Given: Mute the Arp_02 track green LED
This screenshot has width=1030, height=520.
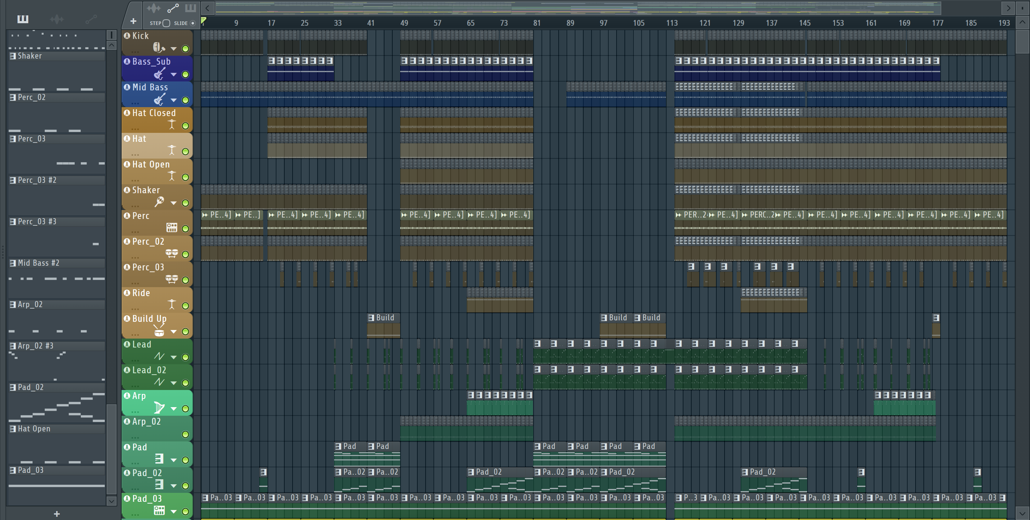Looking at the screenshot, I should pos(186,435).
